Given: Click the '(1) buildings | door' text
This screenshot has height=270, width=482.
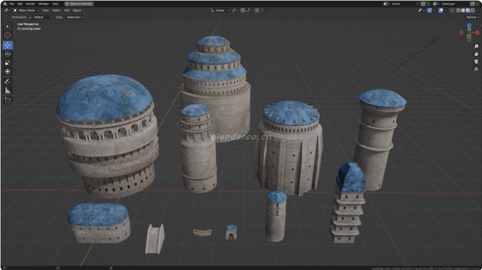Looking at the screenshot, I should pos(29,29).
